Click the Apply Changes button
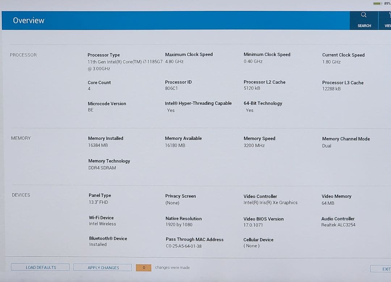This screenshot has width=391, height=282. 103,268
